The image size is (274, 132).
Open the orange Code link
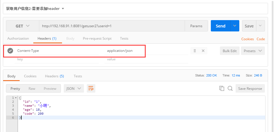coord(261,39)
